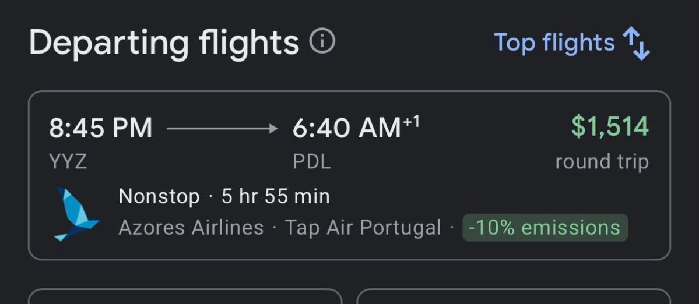
Task: Select the -10% emissions badge
Action: [545, 228]
